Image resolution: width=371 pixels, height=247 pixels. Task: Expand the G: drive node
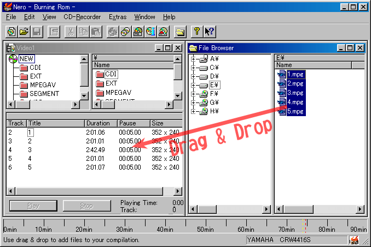(193, 103)
